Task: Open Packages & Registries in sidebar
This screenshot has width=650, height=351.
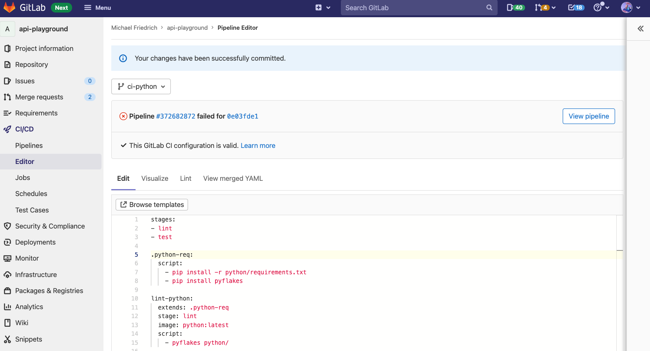Action: [49, 291]
